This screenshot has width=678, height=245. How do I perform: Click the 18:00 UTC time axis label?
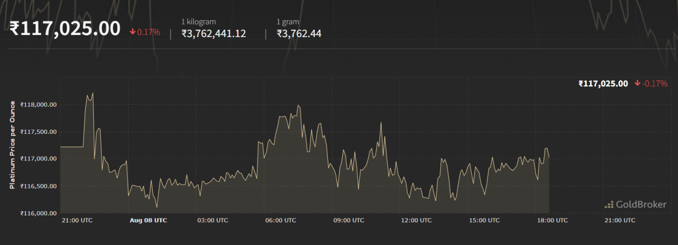click(551, 220)
